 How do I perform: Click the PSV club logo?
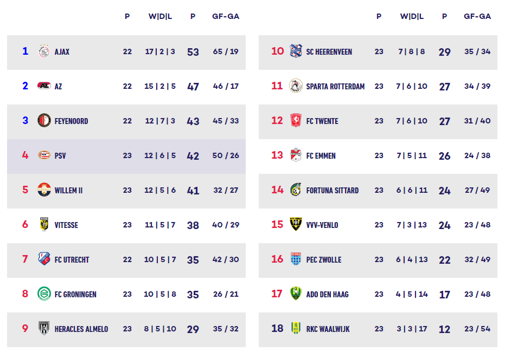tap(44, 155)
